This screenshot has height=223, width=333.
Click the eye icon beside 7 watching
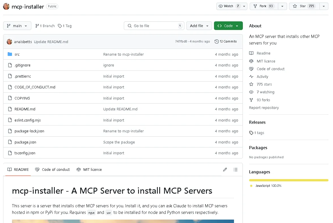point(251,92)
